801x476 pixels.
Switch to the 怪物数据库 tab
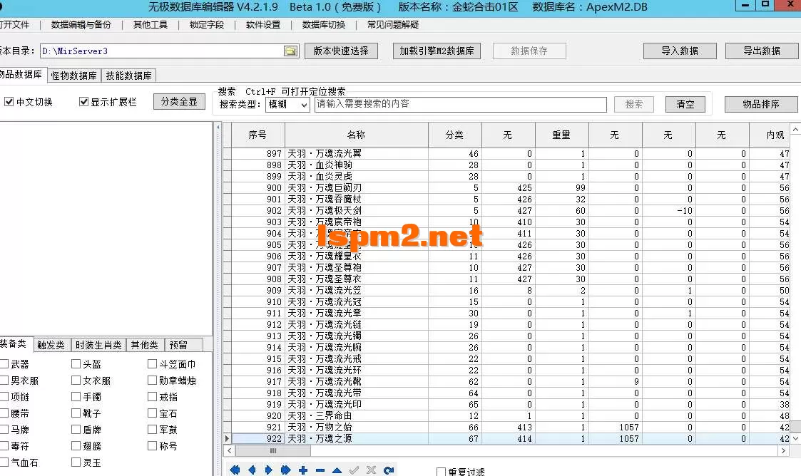[x=73, y=75]
